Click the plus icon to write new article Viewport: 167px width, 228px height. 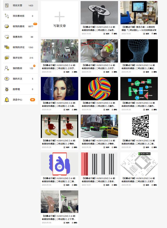point(59,16)
